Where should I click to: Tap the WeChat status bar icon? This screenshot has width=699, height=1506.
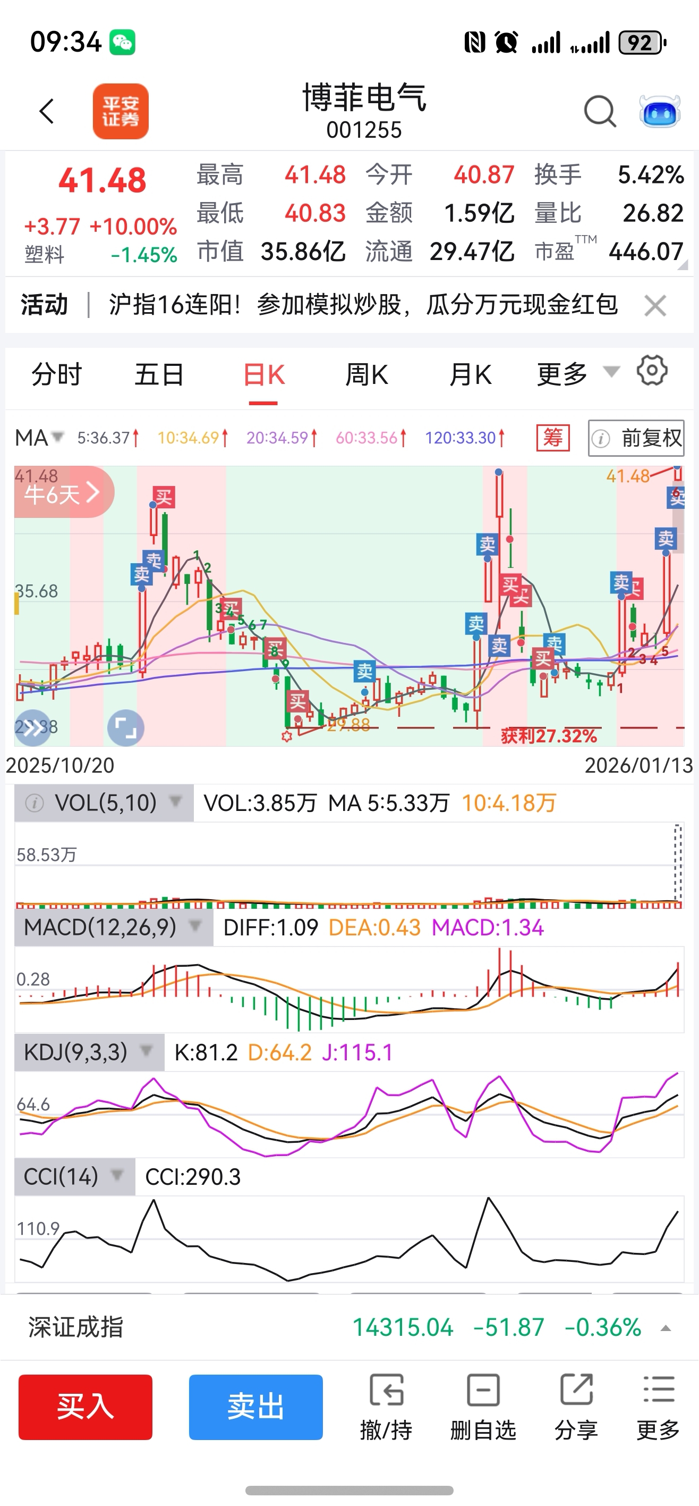click(x=123, y=42)
